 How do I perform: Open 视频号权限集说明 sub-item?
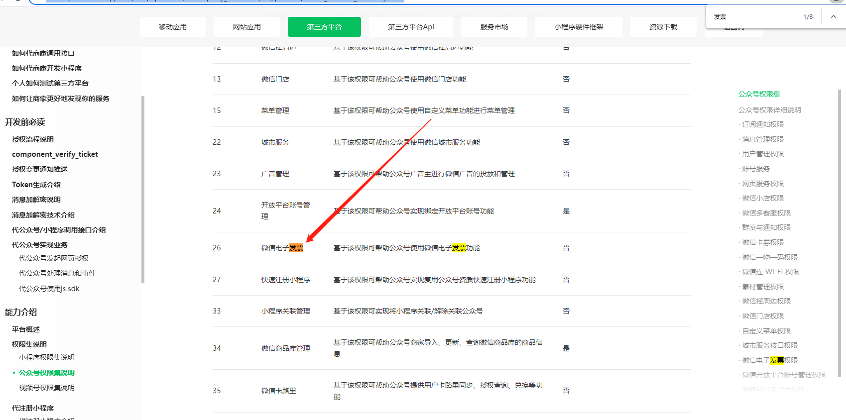(47, 388)
